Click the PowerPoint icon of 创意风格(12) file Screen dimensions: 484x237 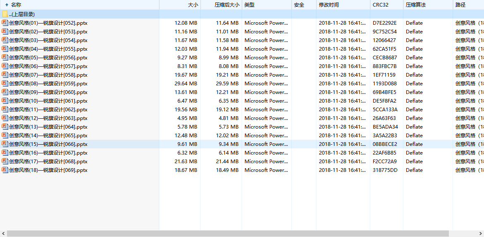pos(5,118)
